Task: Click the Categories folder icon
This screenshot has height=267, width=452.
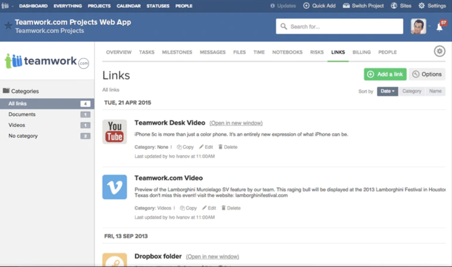Action: [x=6, y=91]
